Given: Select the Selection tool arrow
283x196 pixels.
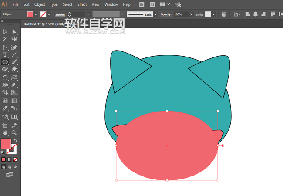Looking at the screenshot, I should (5, 32).
